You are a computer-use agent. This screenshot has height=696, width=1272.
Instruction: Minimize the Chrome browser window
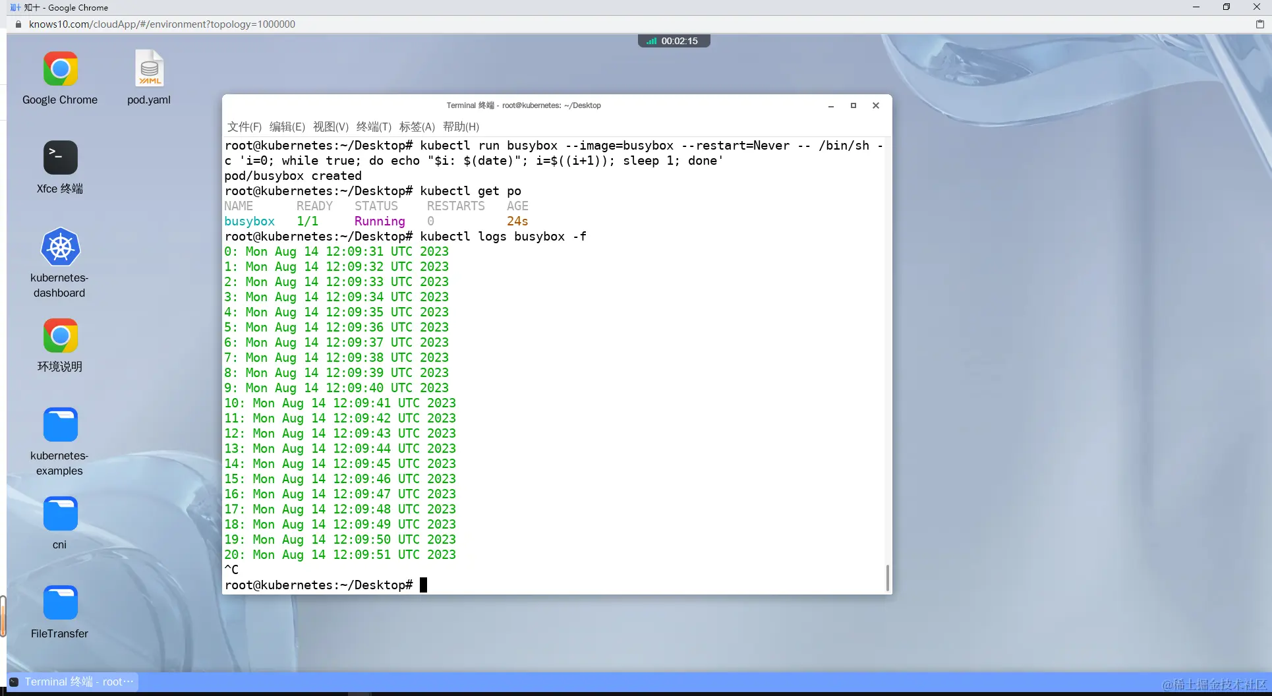point(1196,7)
